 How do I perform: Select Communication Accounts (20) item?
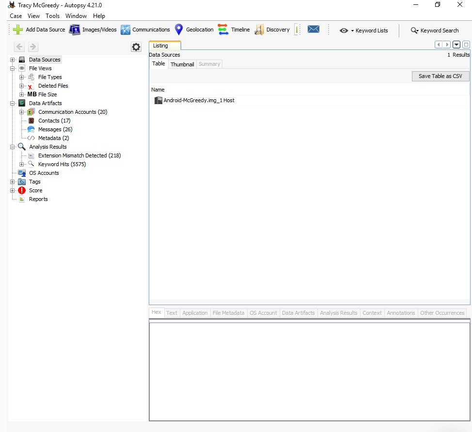[73, 112]
